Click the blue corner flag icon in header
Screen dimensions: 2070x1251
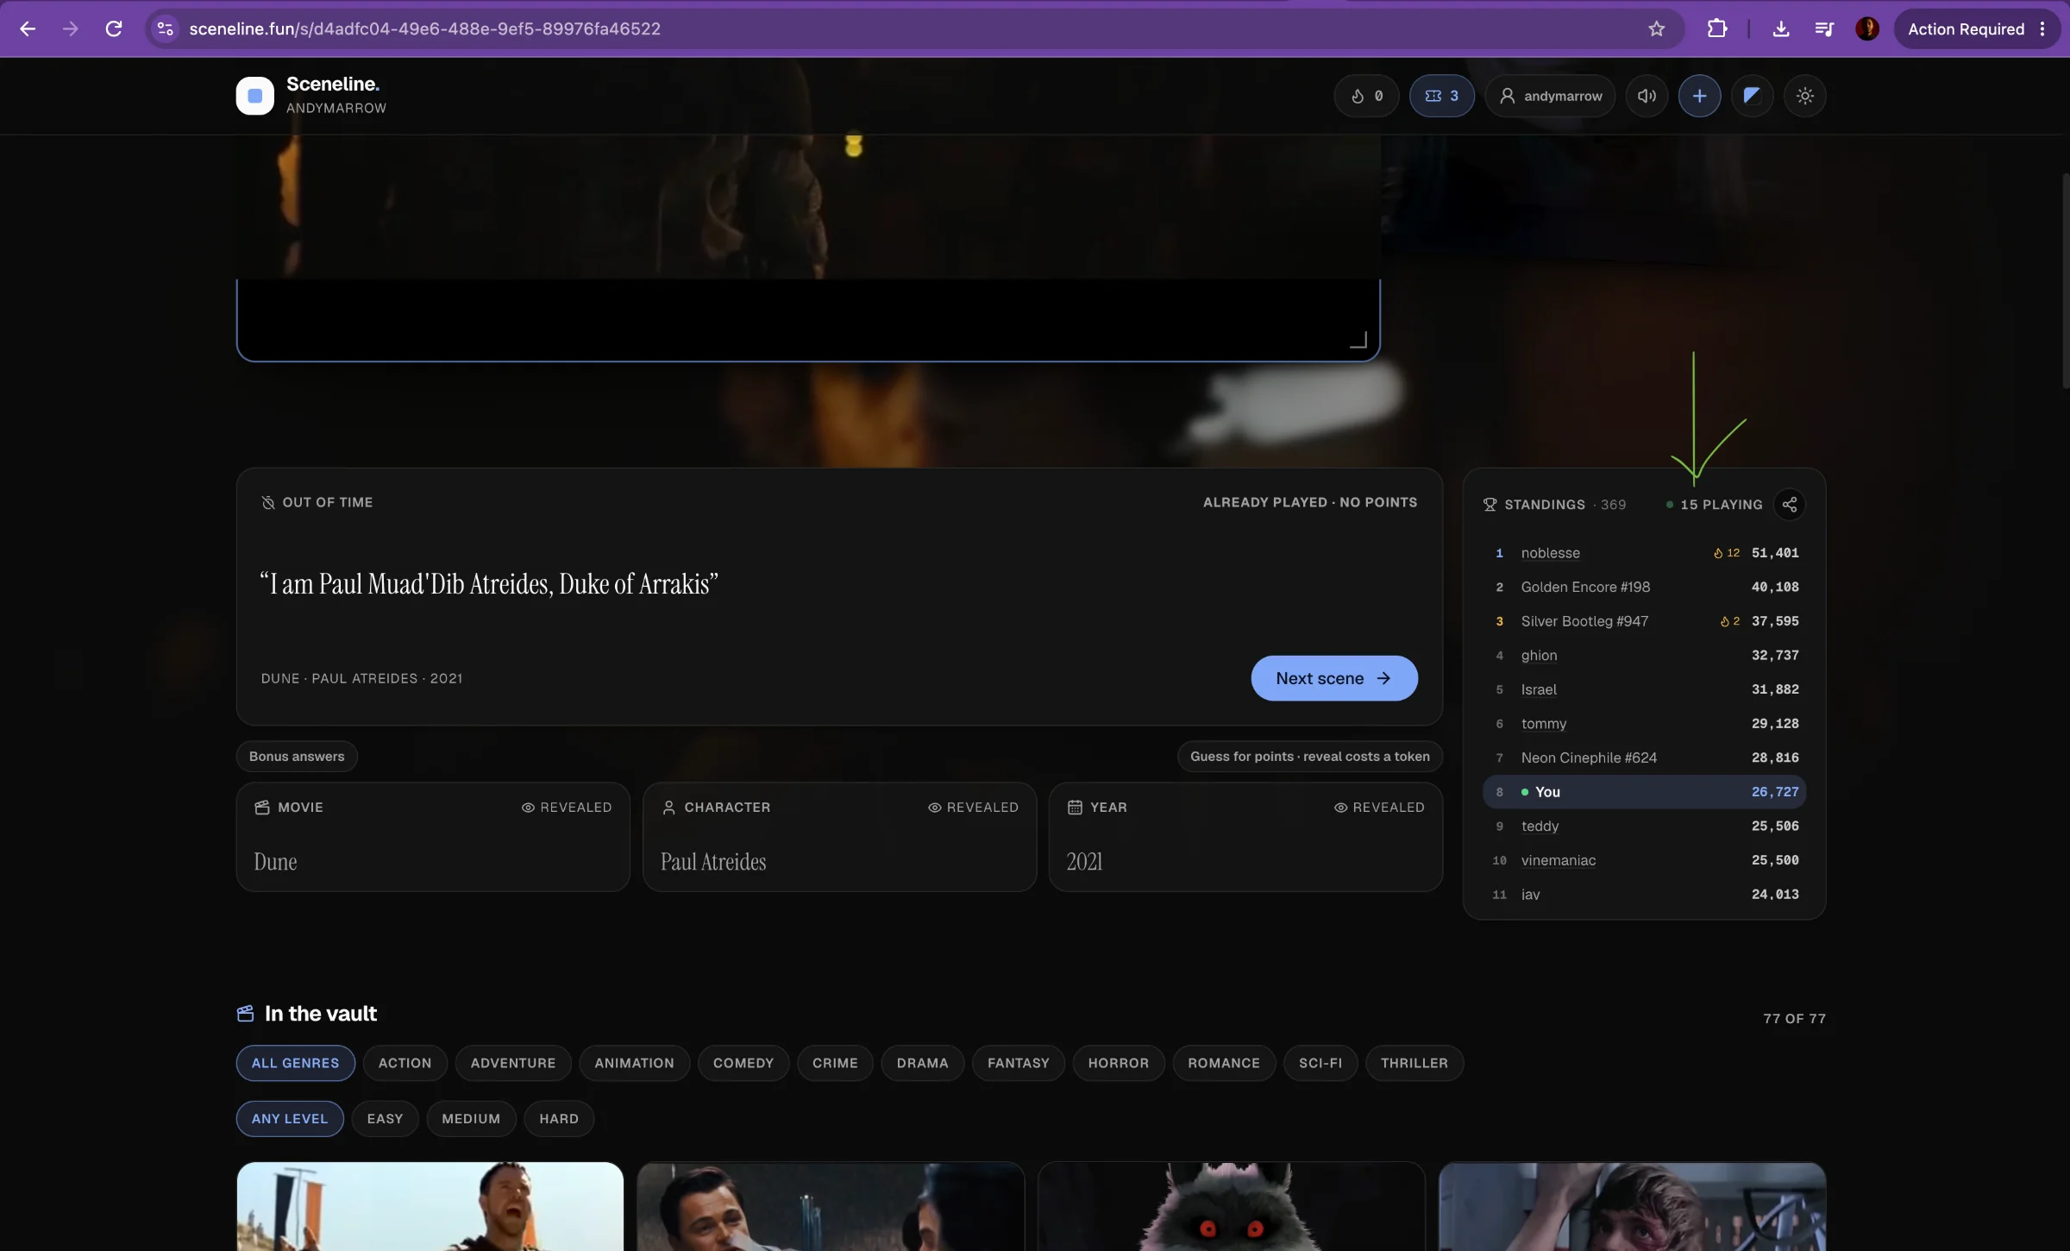(x=1752, y=96)
